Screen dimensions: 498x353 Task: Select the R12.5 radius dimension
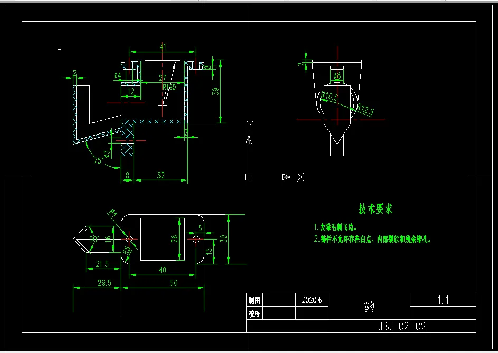[365, 110]
